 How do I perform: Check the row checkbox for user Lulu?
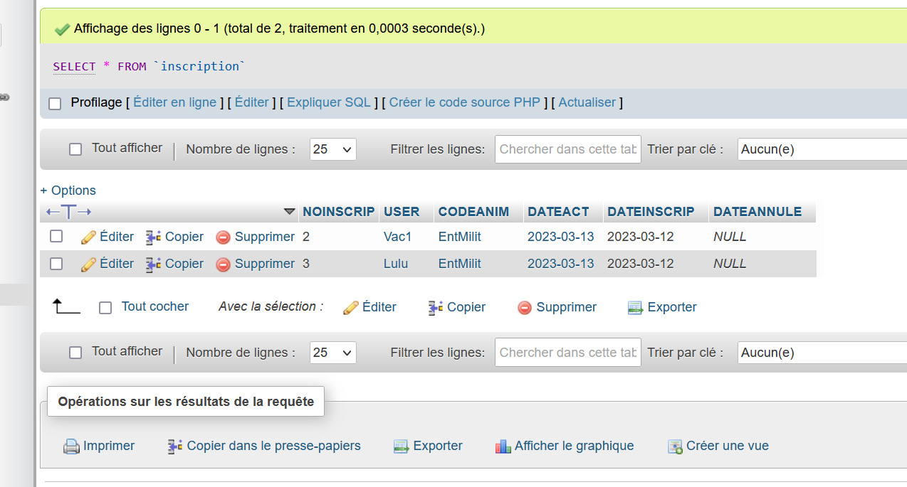click(56, 264)
